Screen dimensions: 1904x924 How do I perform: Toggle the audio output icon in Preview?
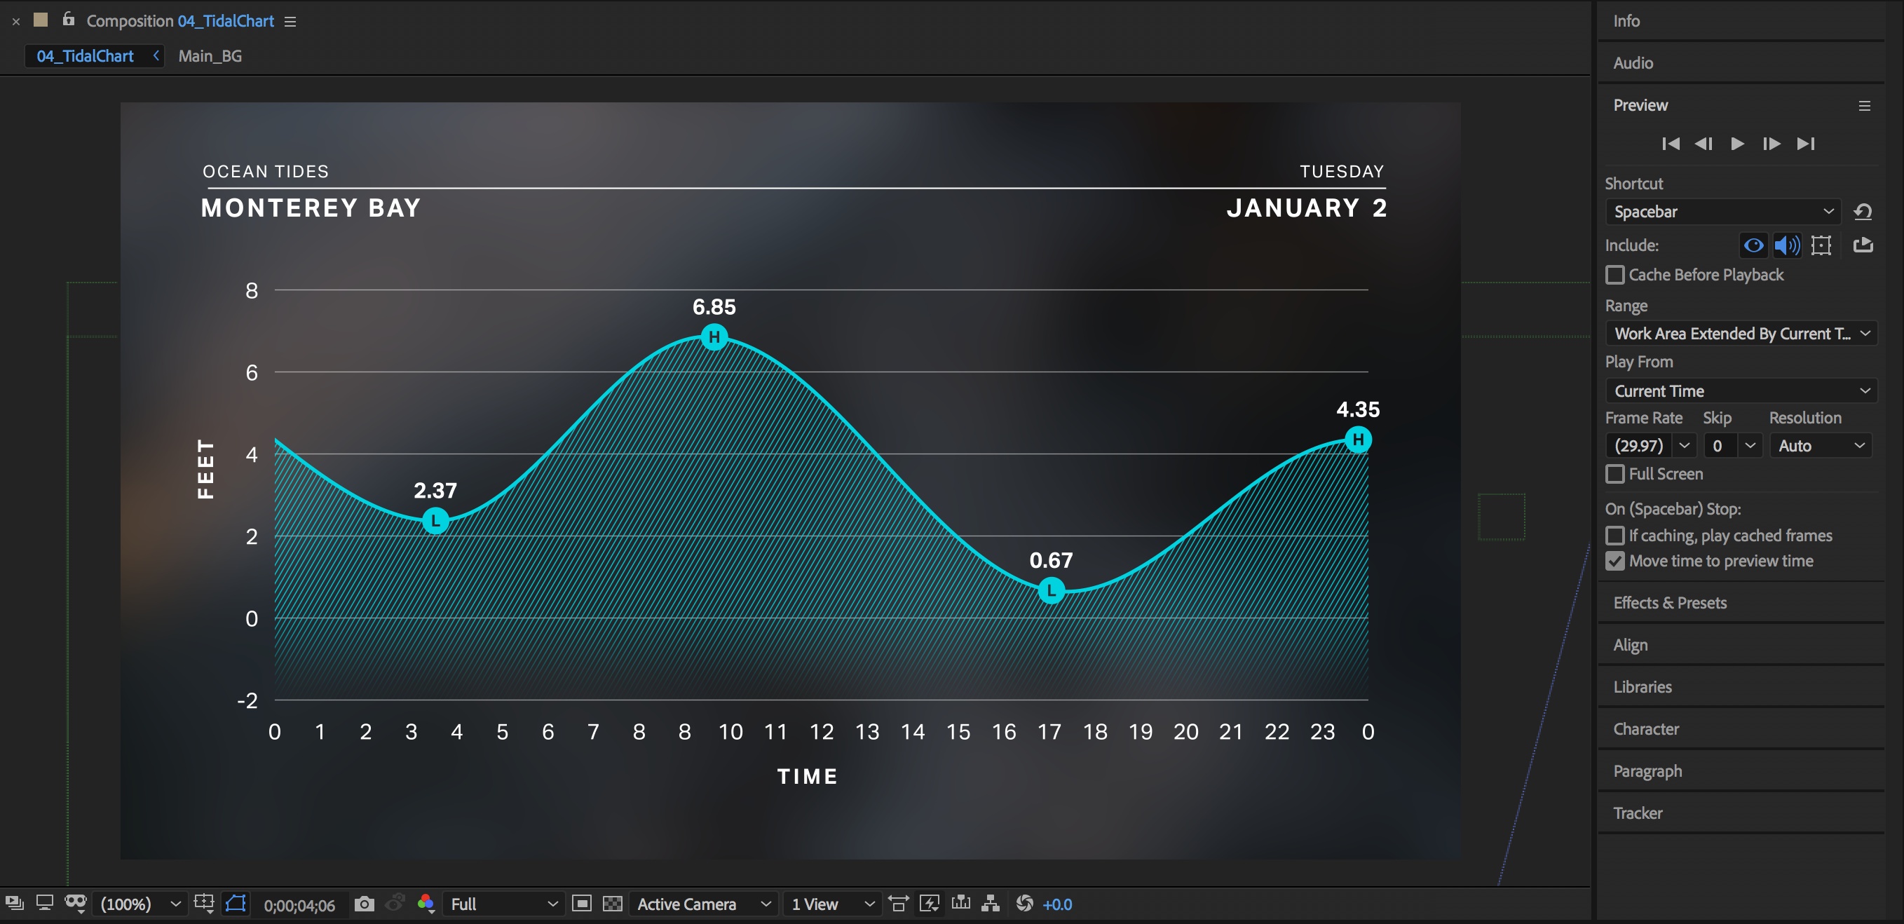tap(1786, 247)
